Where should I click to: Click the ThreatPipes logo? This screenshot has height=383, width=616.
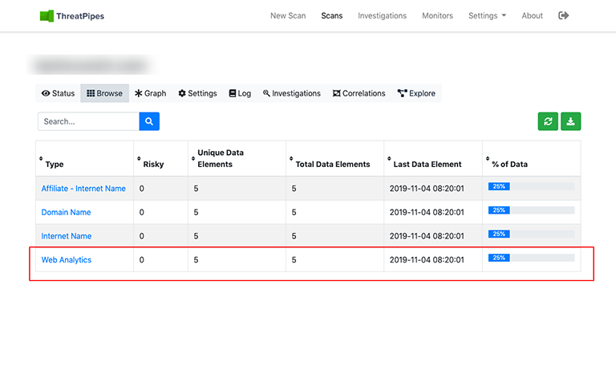(73, 16)
